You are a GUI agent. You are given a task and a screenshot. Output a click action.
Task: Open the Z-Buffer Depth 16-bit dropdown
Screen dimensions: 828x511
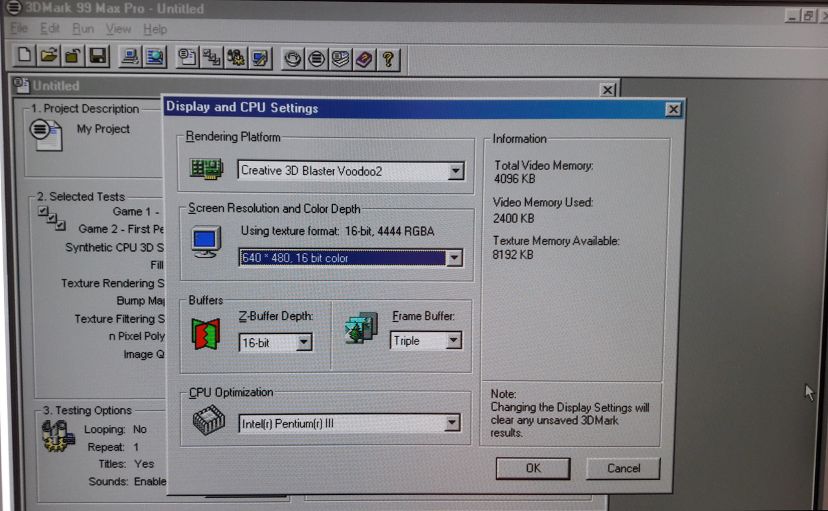tap(303, 342)
